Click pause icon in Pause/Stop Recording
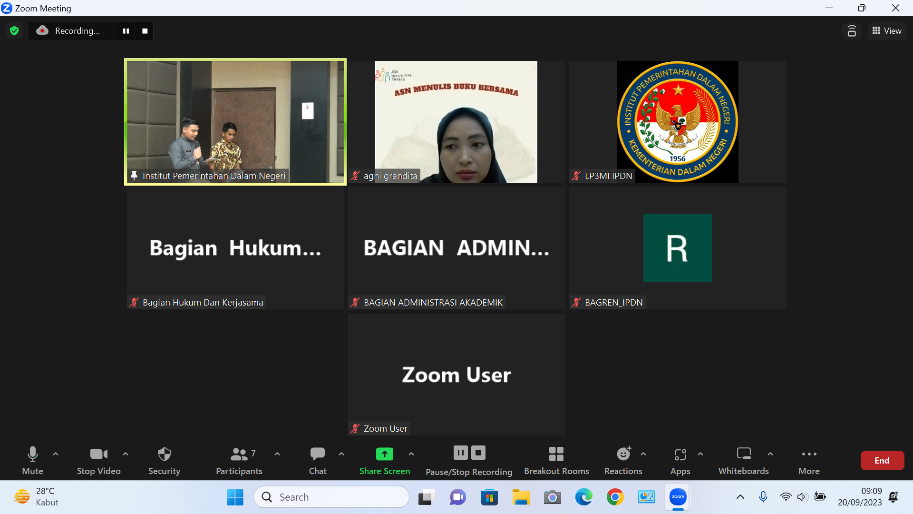 (x=460, y=453)
